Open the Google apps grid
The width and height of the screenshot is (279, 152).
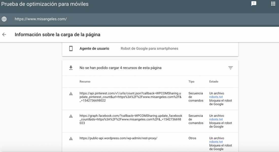pyautogui.click(x=273, y=4)
